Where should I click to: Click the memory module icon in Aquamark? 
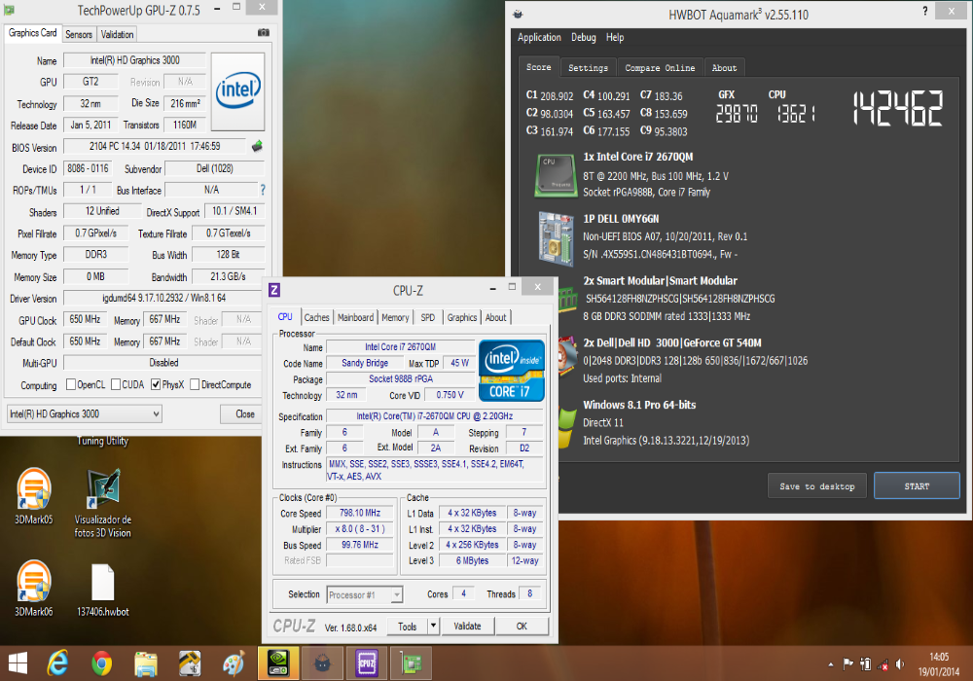[x=568, y=299]
